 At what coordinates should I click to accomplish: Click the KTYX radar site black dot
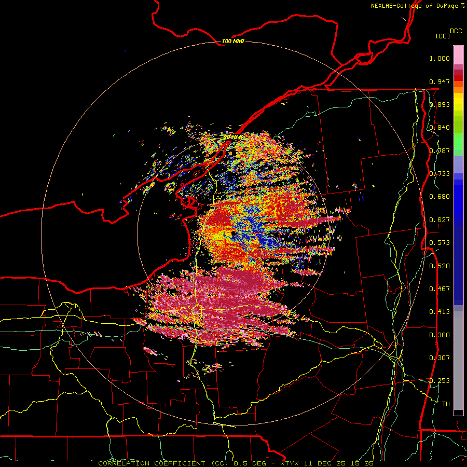tap(233, 234)
